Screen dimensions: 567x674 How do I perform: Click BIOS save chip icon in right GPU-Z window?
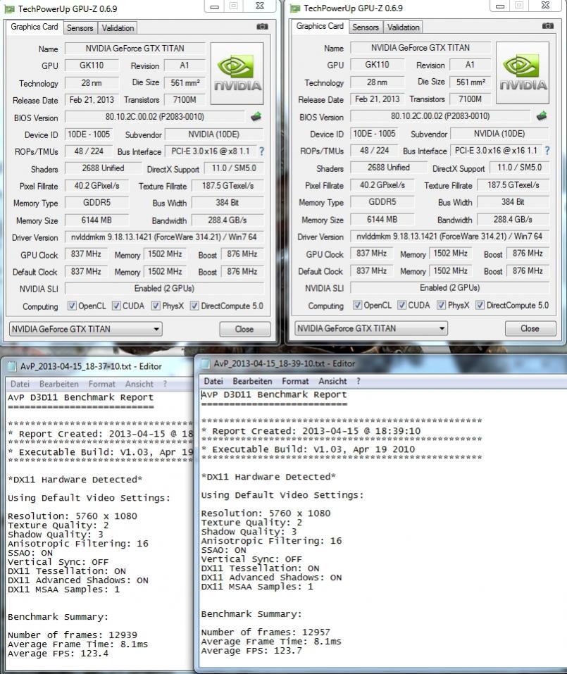coord(542,116)
